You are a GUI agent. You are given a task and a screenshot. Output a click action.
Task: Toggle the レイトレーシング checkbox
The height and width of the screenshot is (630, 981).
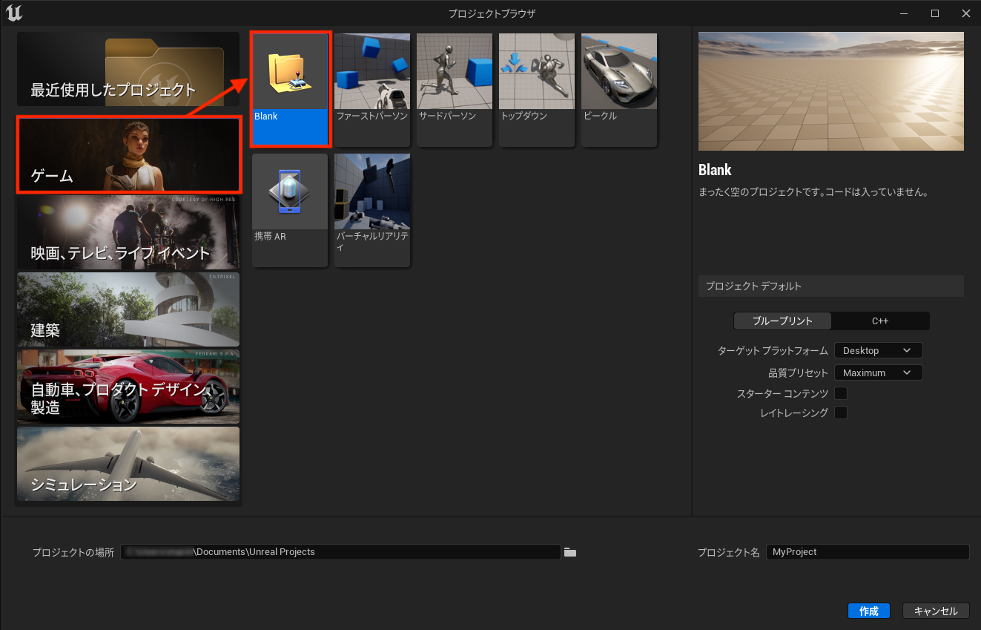click(841, 413)
